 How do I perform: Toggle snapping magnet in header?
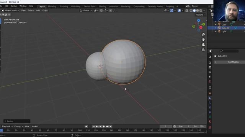(101, 11)
